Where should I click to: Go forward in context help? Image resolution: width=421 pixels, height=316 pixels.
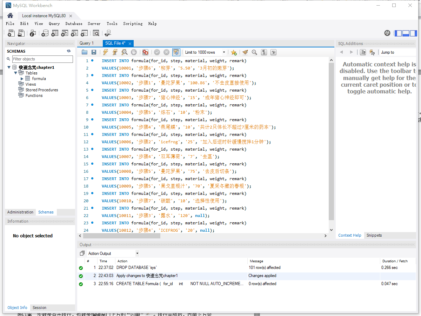[x=351, y=52]
